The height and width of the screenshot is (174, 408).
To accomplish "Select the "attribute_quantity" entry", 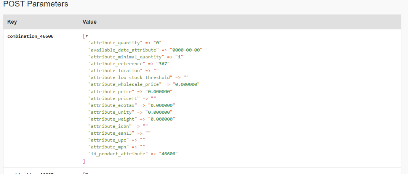I will tap(115, 43).
